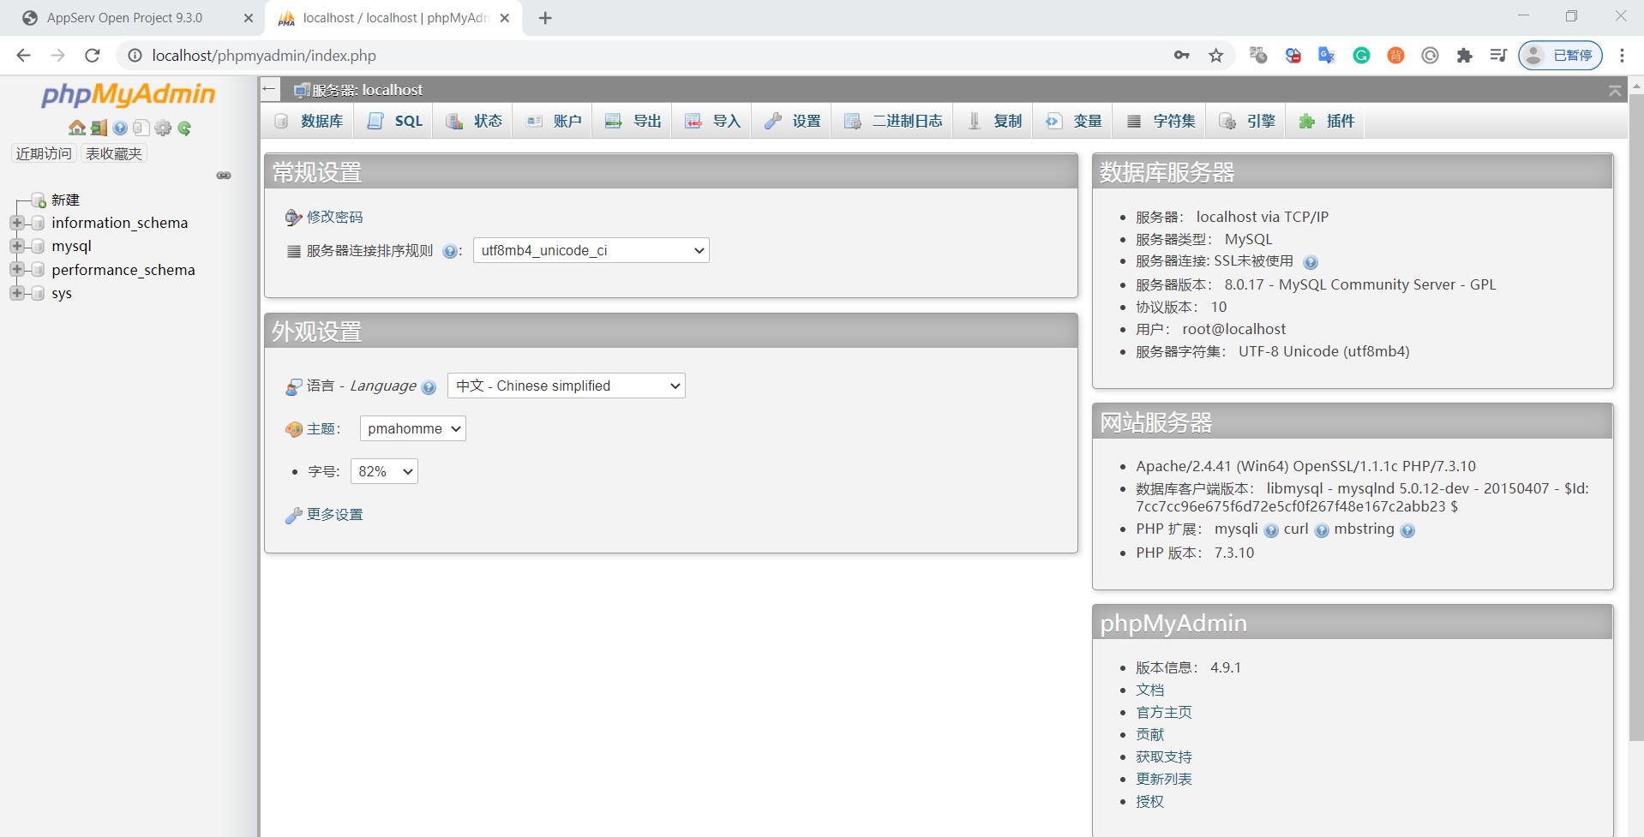This screenshot has height=837, width=1644.
Task: Open the 插件 tab
Action: coord(1327,121)
